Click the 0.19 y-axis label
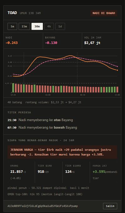The height and width of the screenshot is (213, 125). [10, 56]
